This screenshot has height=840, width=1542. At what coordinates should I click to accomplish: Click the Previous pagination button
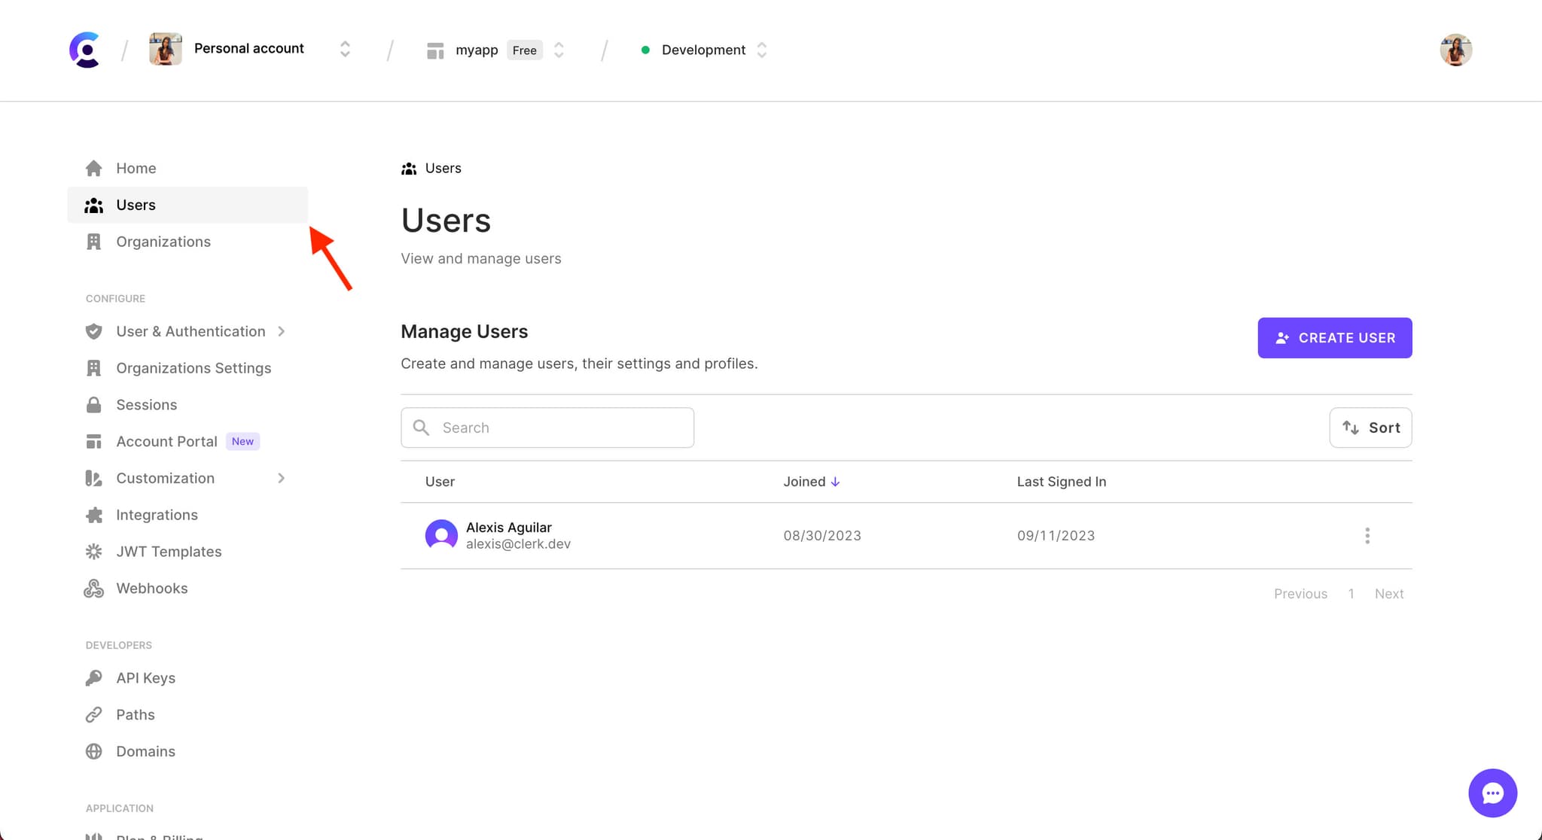tap(1300, 594)
